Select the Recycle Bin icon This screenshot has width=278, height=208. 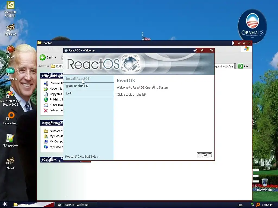click(264, 185)
